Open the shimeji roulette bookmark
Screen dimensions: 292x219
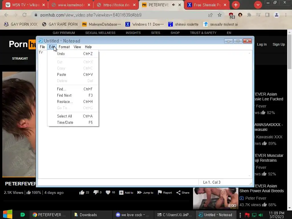coord(183,25)
